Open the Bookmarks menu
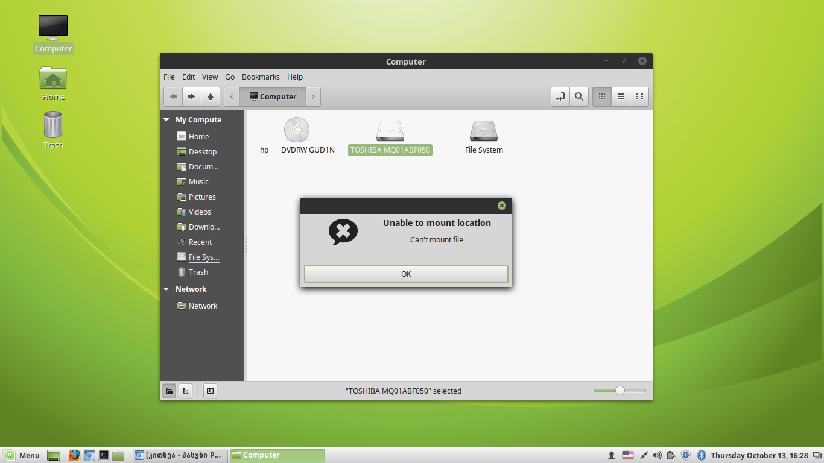The image size is (824, 463). (x=261, y=77)
